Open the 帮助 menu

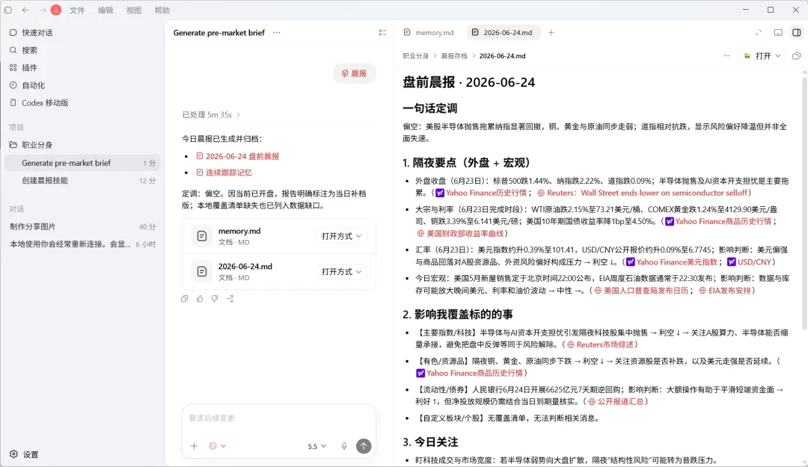click(162, 10)
